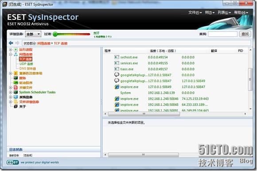Click the svchost.exe process name
The width and height of the screenshot is (257, 171).
tap(129, 57)
